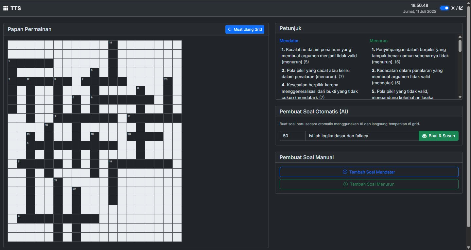Select the crossword cell numbered 21
Viewport: 471px width, 250px height.
[21, 164]
